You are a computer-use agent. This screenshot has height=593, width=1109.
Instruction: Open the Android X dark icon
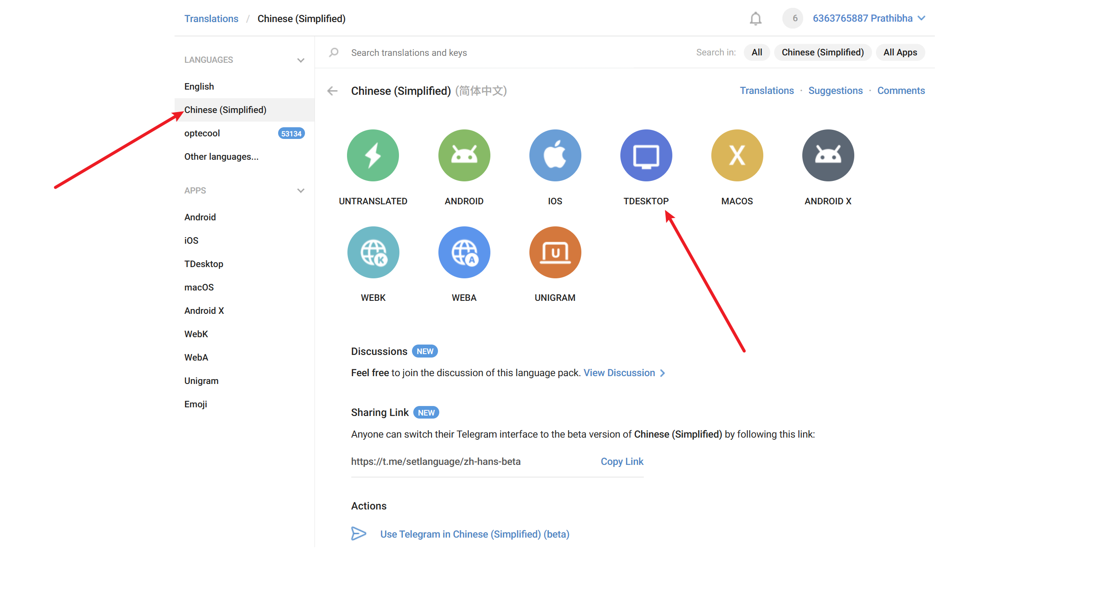pos(828,155)
